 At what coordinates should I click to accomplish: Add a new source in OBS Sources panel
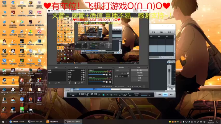click(69, 83)
